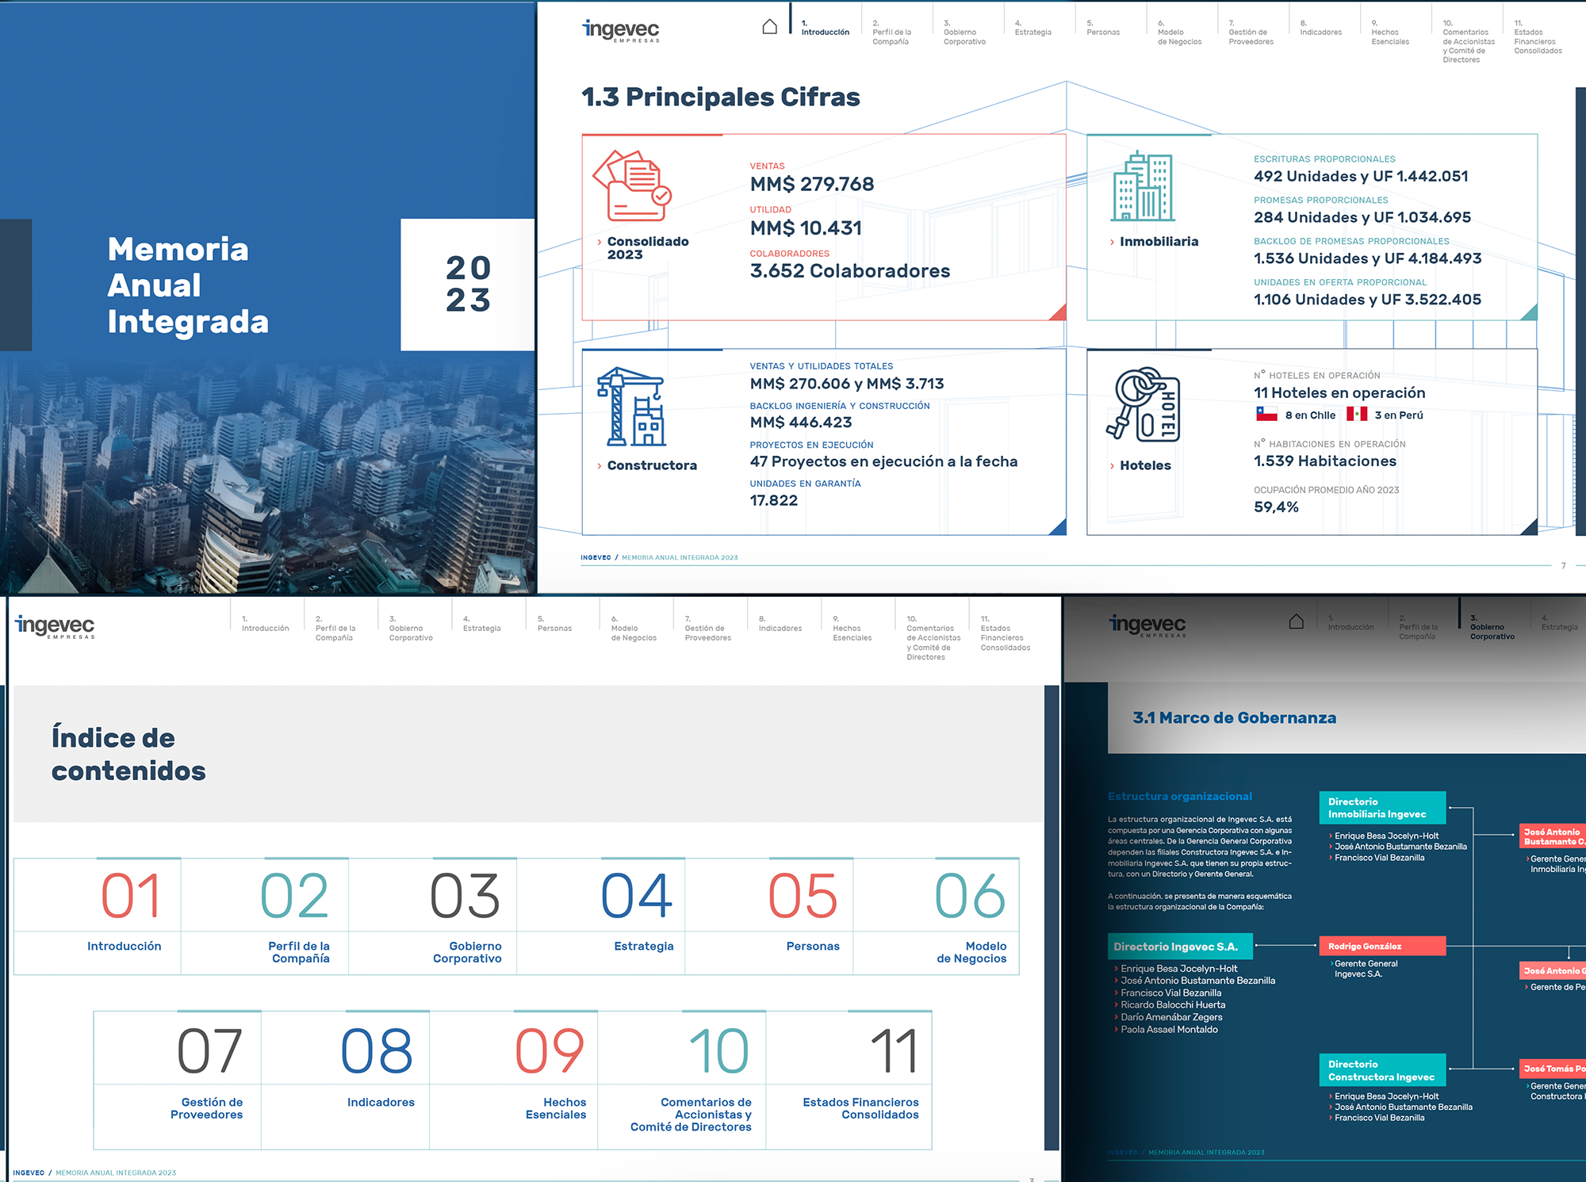Click the MM$ 279.768 ventas value

click(812, 184)
